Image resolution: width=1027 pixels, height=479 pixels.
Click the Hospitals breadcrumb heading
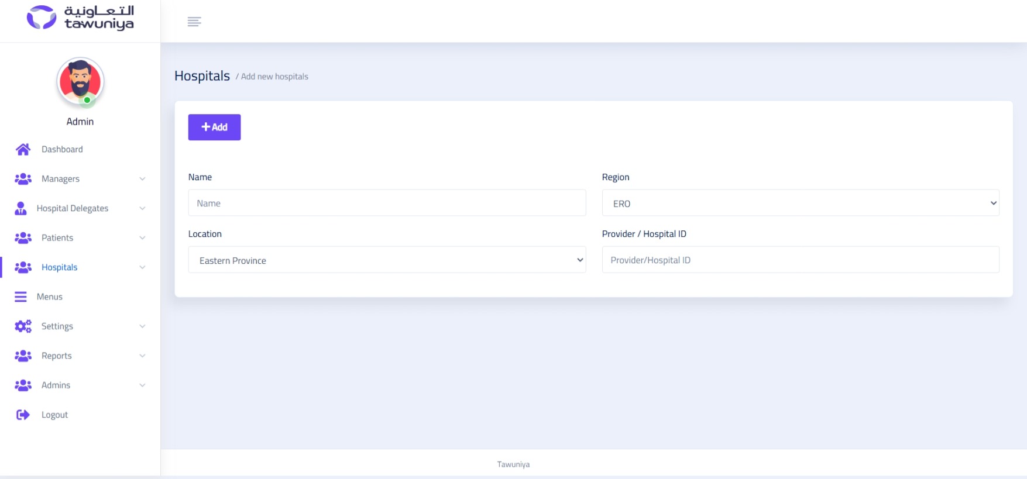202,76
